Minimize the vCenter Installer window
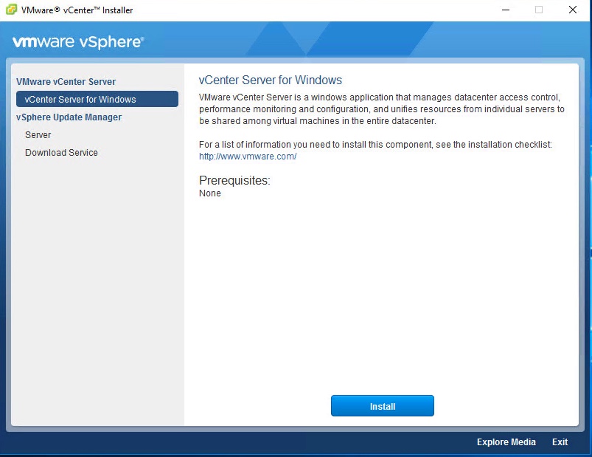Viewport: 592px width, 457px height. (505, 10)
